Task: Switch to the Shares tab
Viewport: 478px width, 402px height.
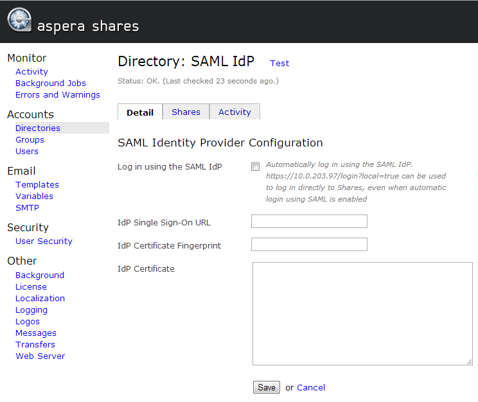Action: pyautogui.click(x=186, y=112)
